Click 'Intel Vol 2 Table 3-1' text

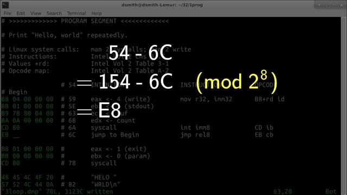(130, 64)
